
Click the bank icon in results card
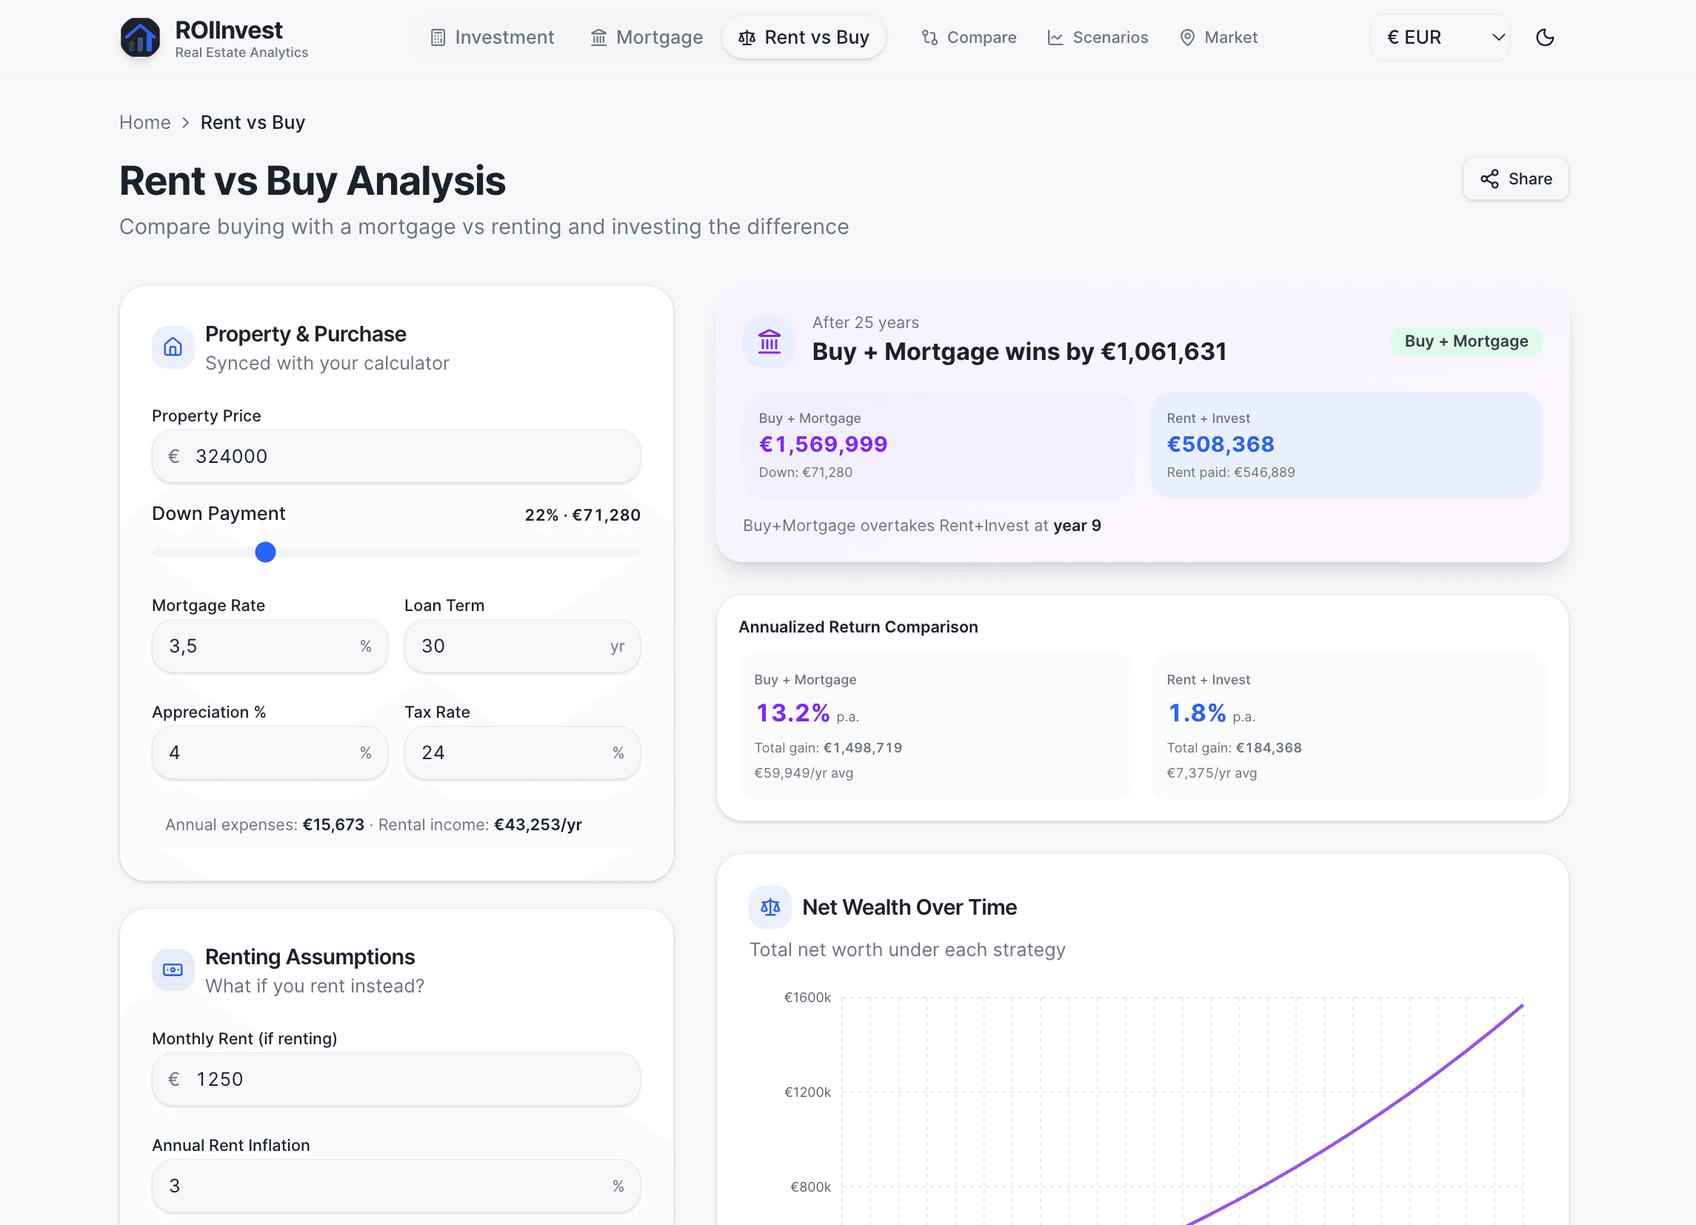pyautogui.click(x=769, y=341)
